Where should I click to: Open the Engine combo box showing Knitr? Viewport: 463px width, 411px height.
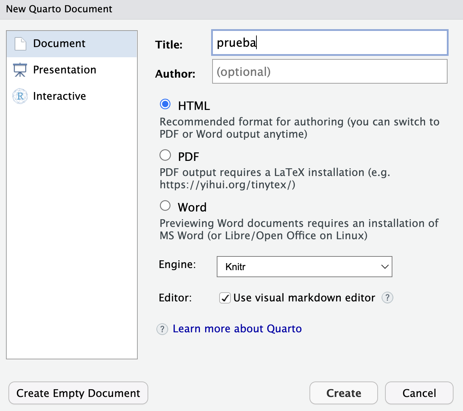tap(299, 267)
